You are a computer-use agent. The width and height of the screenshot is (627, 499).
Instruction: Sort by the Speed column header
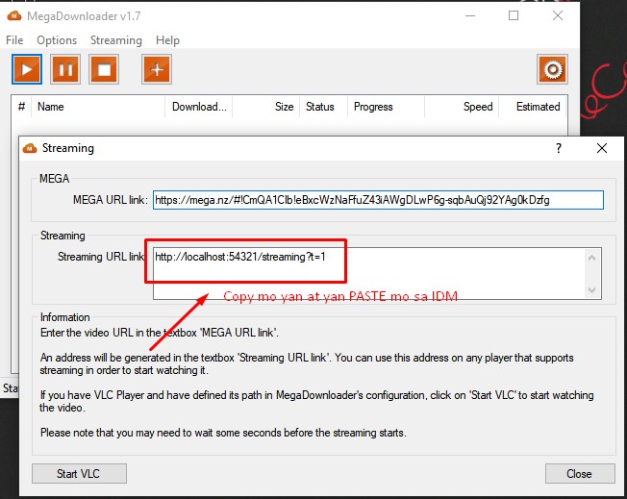click(x=462, y=107)
